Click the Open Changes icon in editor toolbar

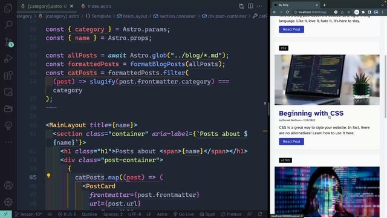241,6
